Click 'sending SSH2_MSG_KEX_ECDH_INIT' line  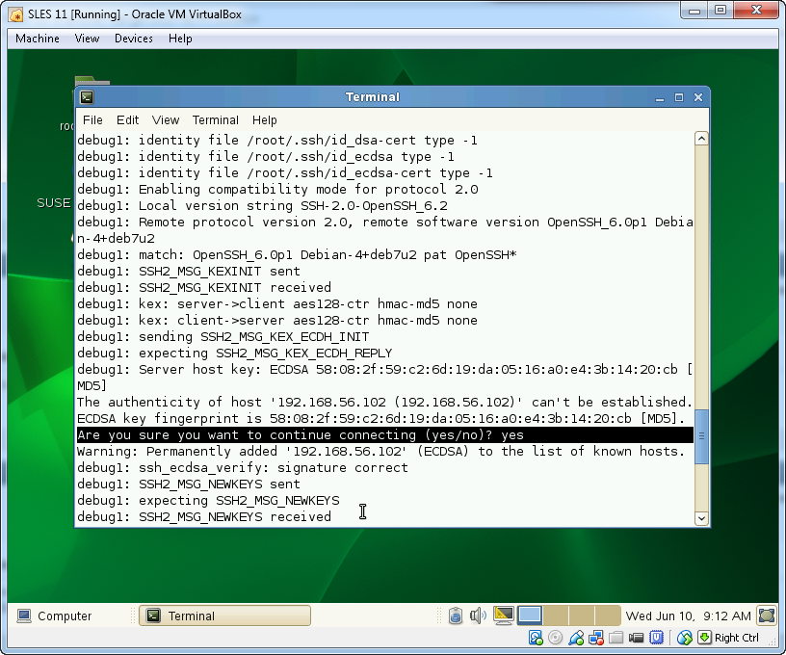(x=223, y=337)
